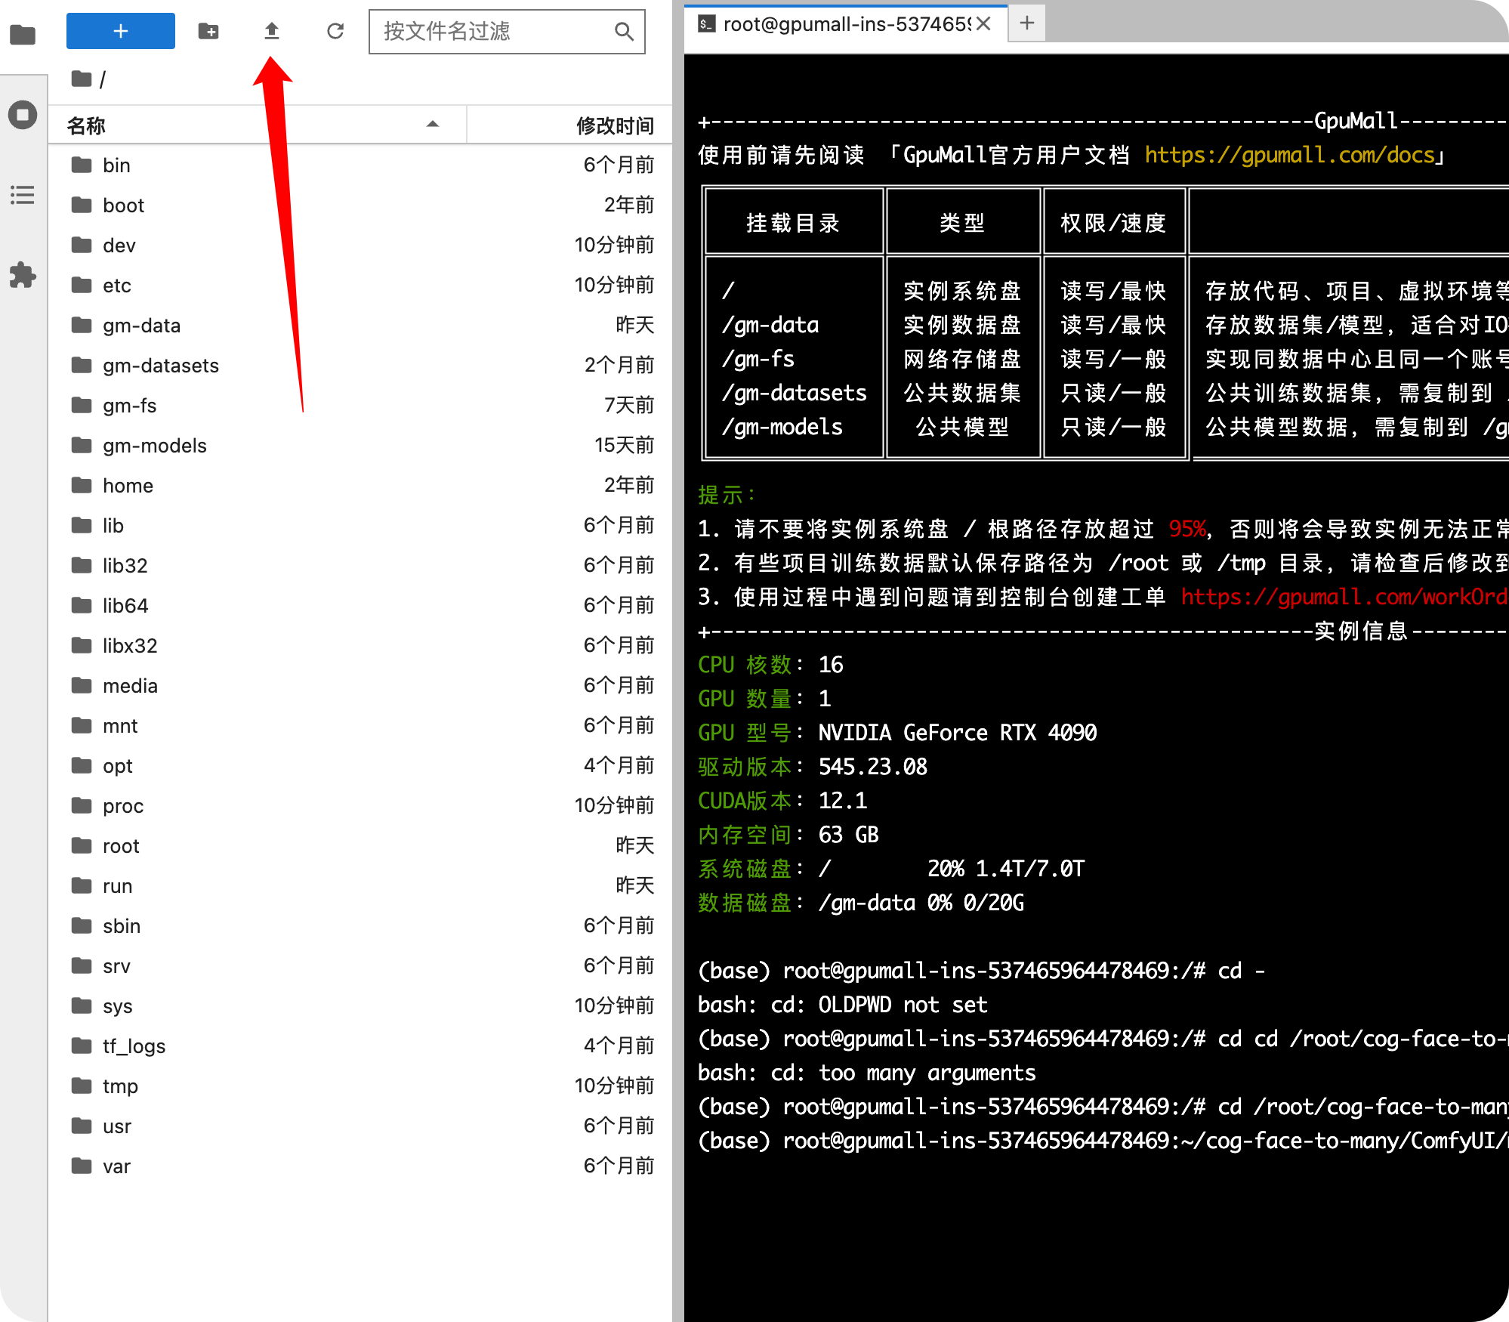
Task: Sort files by the 名称 column header
Action: 257,125
